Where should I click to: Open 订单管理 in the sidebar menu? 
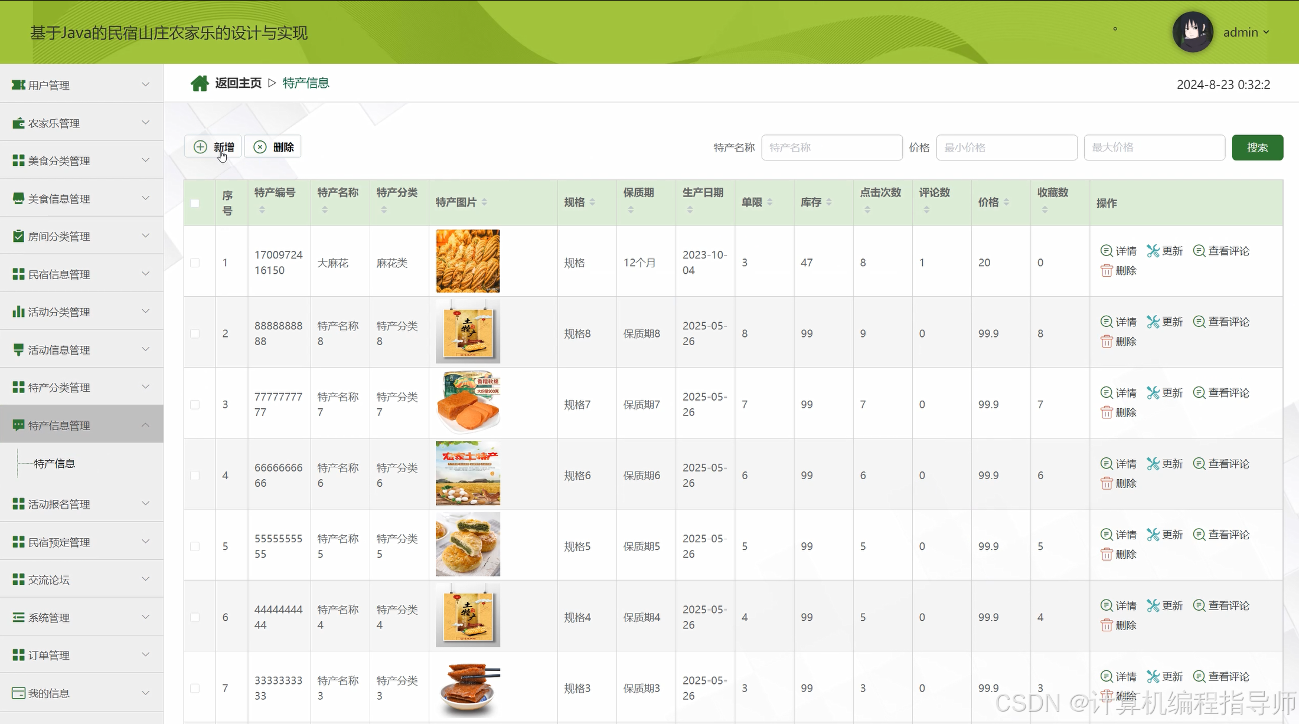(x=49, y=655)
